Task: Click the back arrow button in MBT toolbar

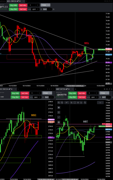Action: [100, 103]
